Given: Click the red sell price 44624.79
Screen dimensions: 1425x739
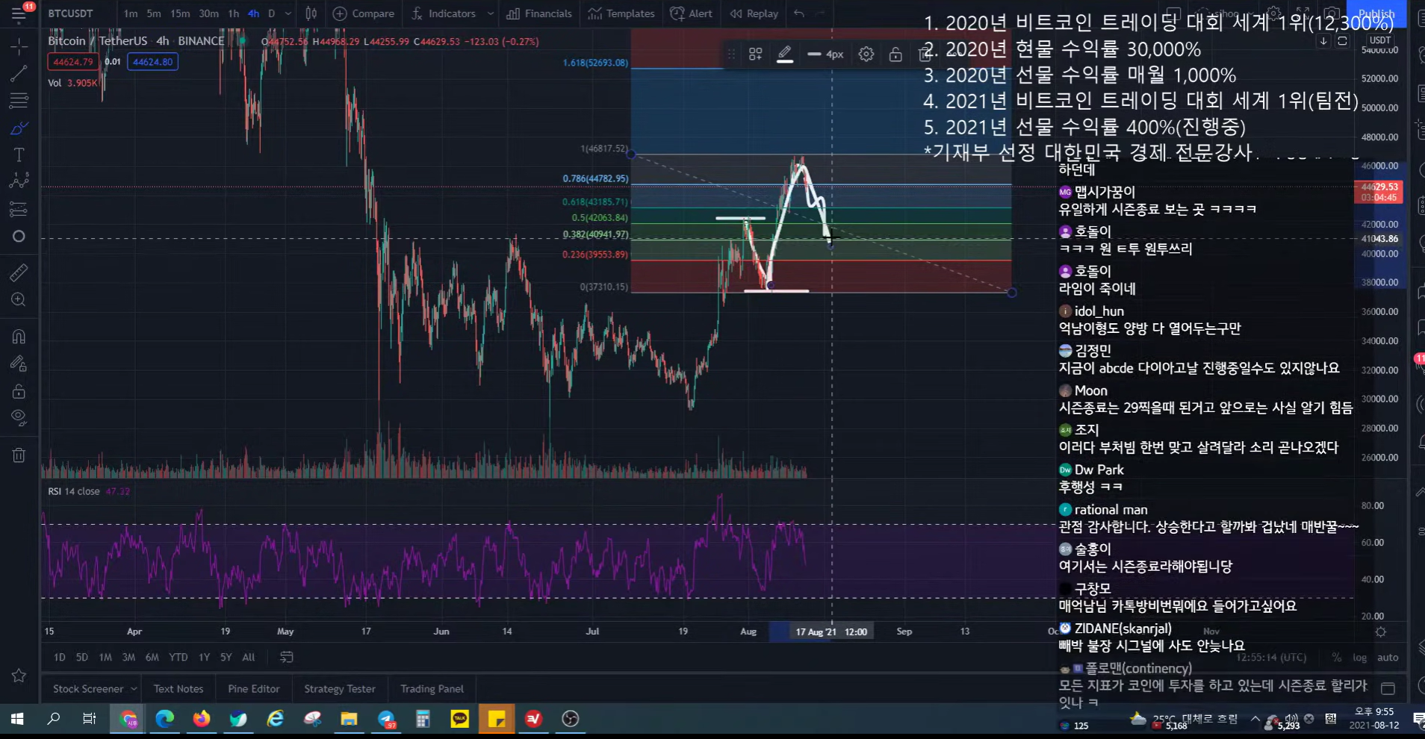Looking at the screenshot, I should (x=73, y=62).
